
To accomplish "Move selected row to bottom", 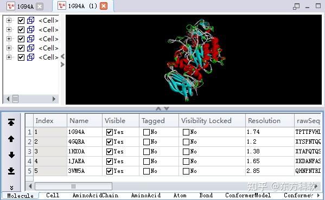I will 11,171.
